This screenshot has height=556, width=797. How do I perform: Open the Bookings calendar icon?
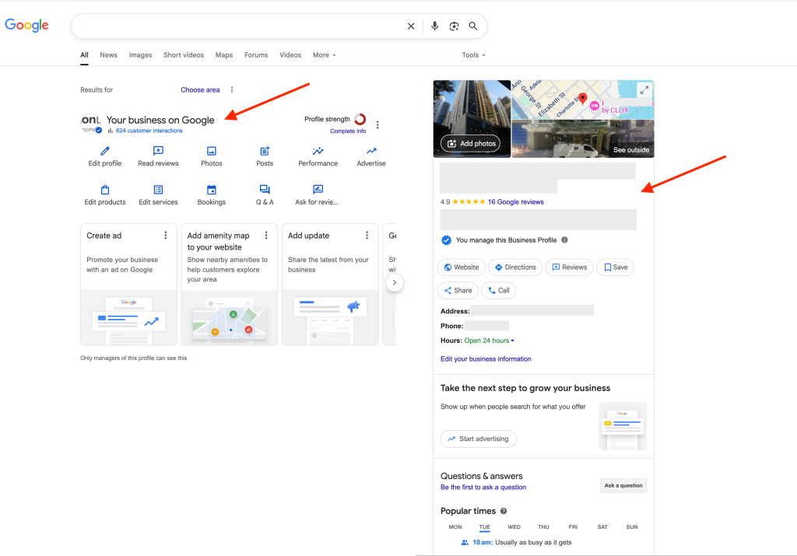click(x=211, y=190)
